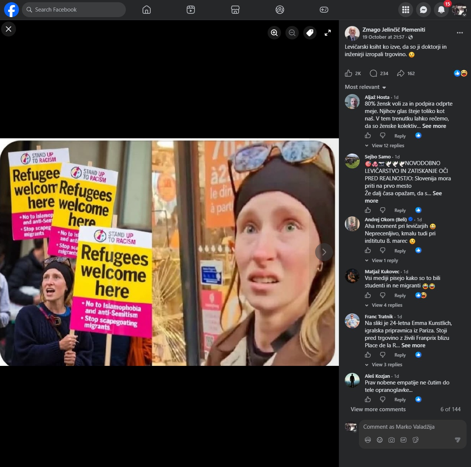
Task: Dislike Matjaž Kukovec's comment
Action: 383,295
